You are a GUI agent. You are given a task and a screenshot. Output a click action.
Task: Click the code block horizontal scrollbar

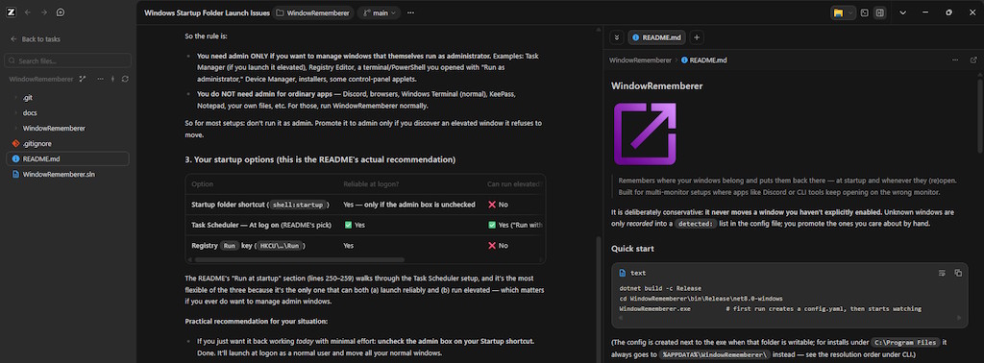click(x=790, y=318)
